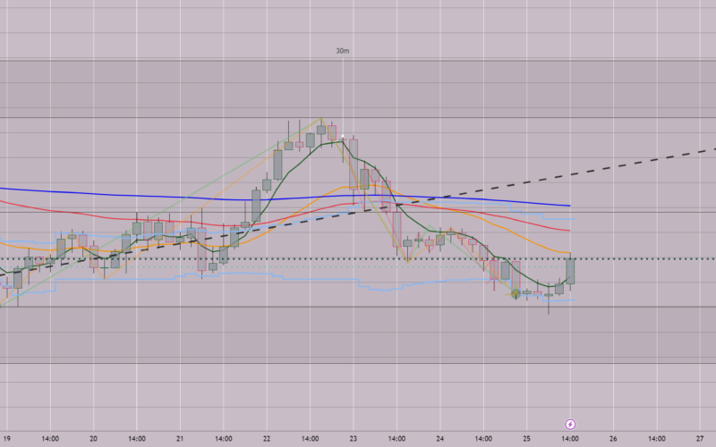716x447 pixels.
Task: Click date label 19 on time axis
Action: click(6, 439)
